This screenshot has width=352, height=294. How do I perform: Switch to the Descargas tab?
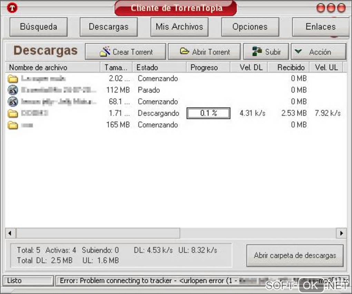[x=109, y=27]
